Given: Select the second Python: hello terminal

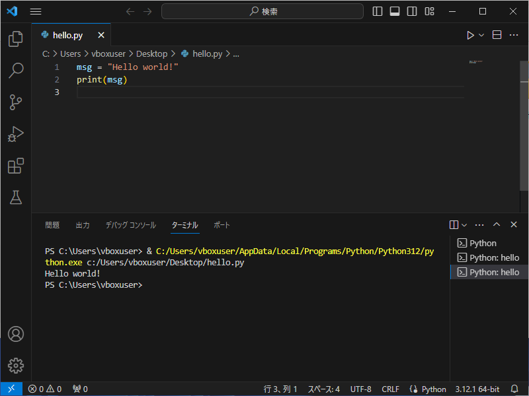Looking at the screenshot, I should [489, 272].
